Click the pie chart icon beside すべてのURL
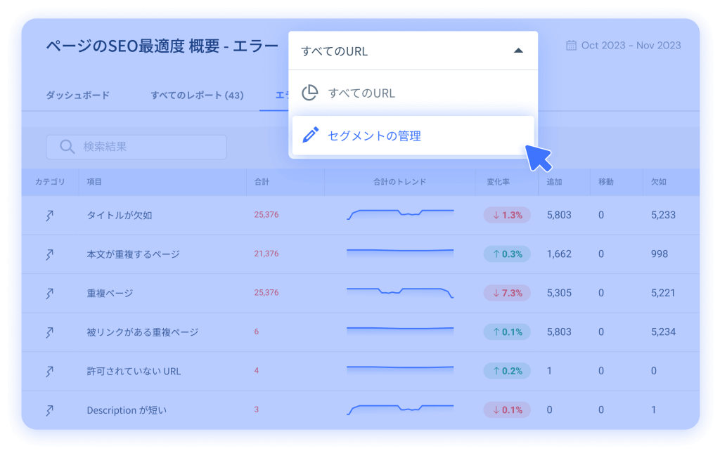 pyautogui.click(x=309, y=92)
